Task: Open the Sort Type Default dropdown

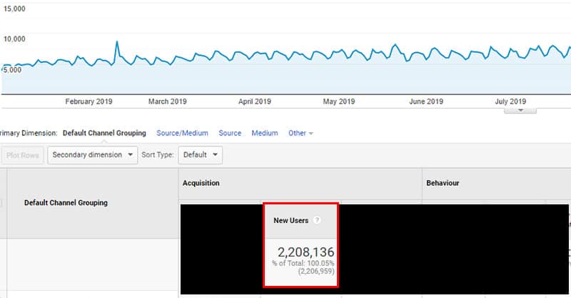Action: (x=200, y=154)
